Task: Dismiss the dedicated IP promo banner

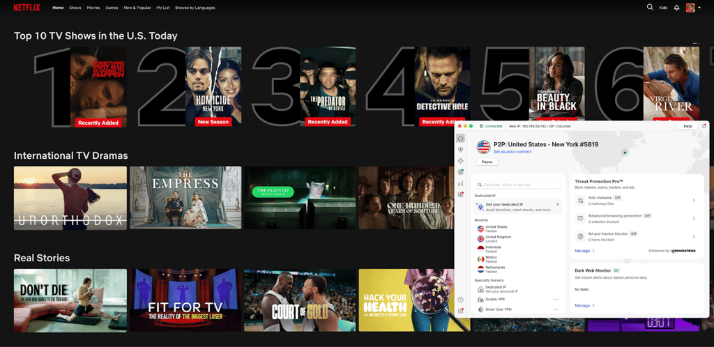Action: (557, 205)
